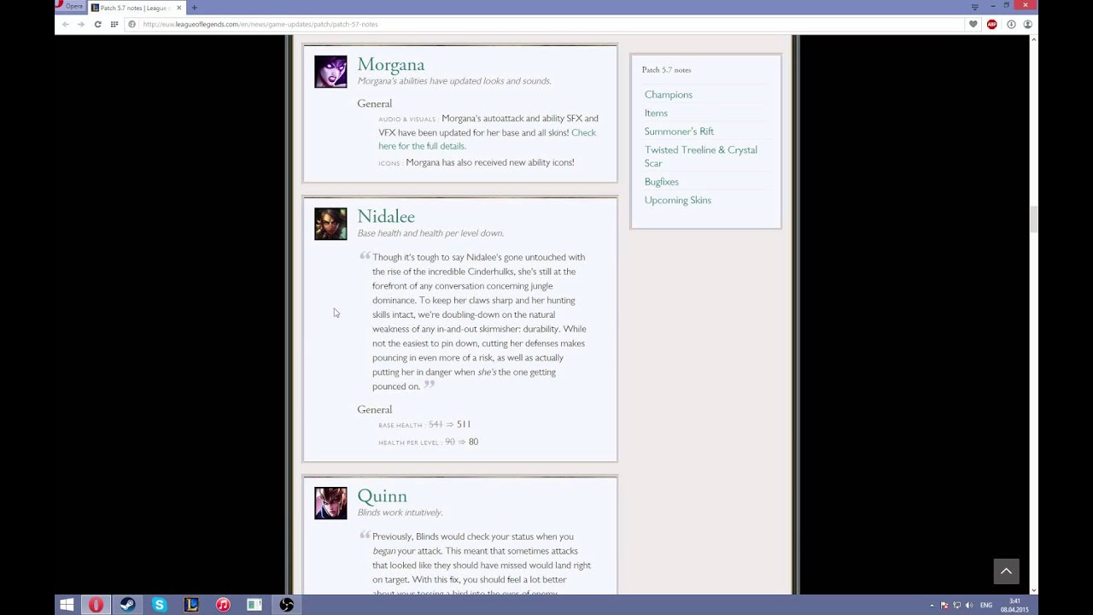Jump to Twisted Treeline & Crystal Scar

tap(701, 156)
